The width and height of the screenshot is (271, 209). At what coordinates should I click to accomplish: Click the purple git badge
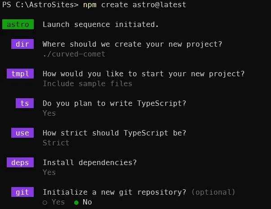pyautogui.click(x=22, y=192)
